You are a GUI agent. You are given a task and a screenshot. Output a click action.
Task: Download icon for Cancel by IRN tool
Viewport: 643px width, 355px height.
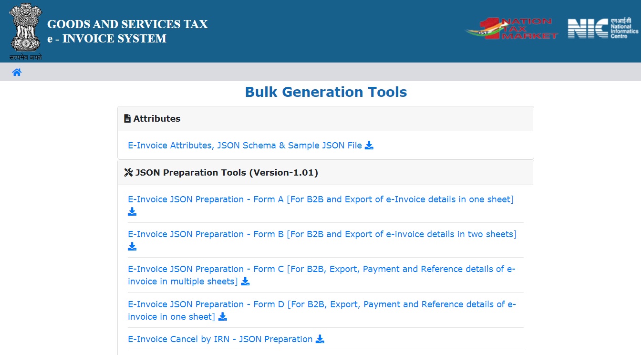(320, 339)
